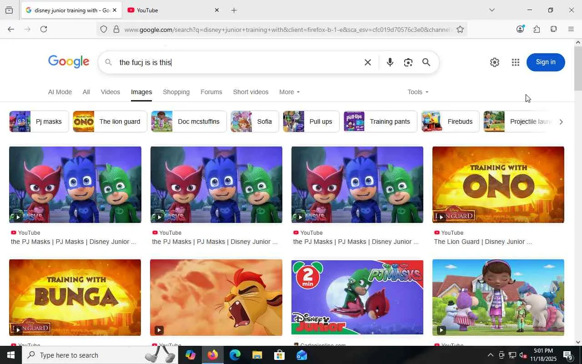Image resolution: width=582 pixels, height=364 pixels.
Task: Close the YouTube browser tab
Action: tap(216, 10)
